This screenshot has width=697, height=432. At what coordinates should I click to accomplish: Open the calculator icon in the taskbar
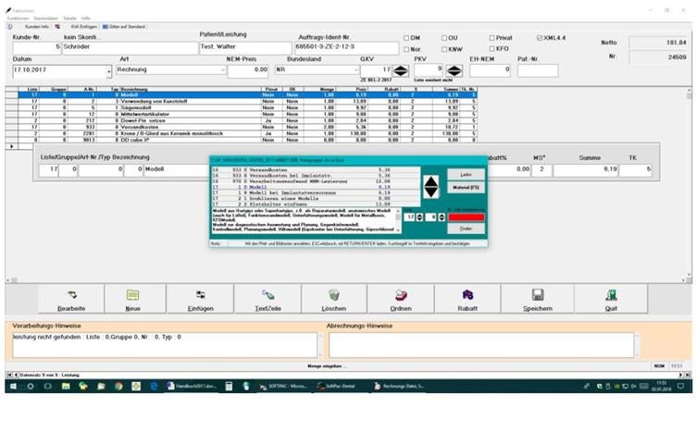pyautogui.click(x=229, y=387)
